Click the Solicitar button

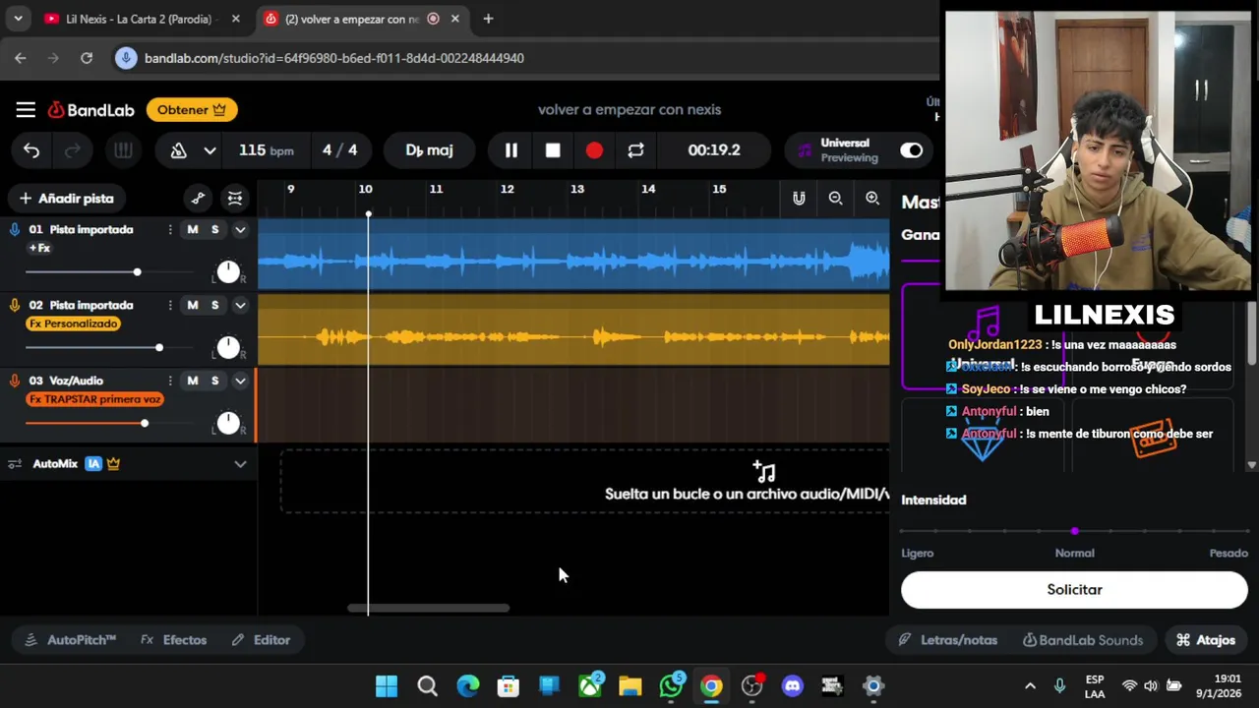(x=1074, y=590)
